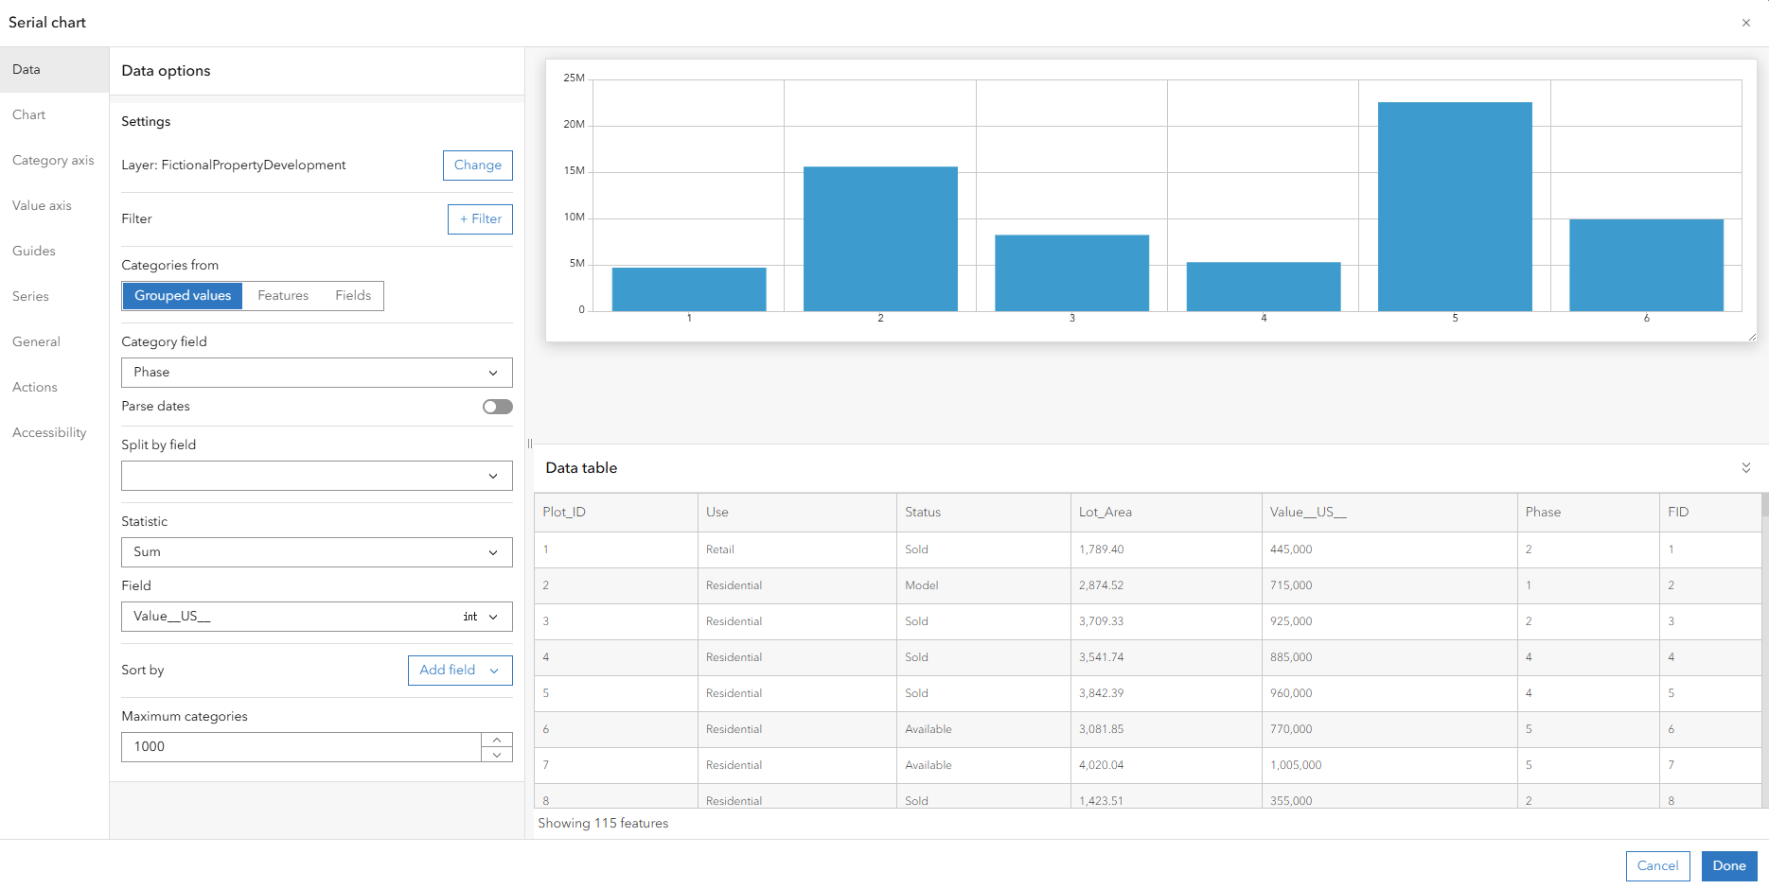This screenshot has width=1769, height=889.
Task: Open the Series tab
Action: pos(30,297)
